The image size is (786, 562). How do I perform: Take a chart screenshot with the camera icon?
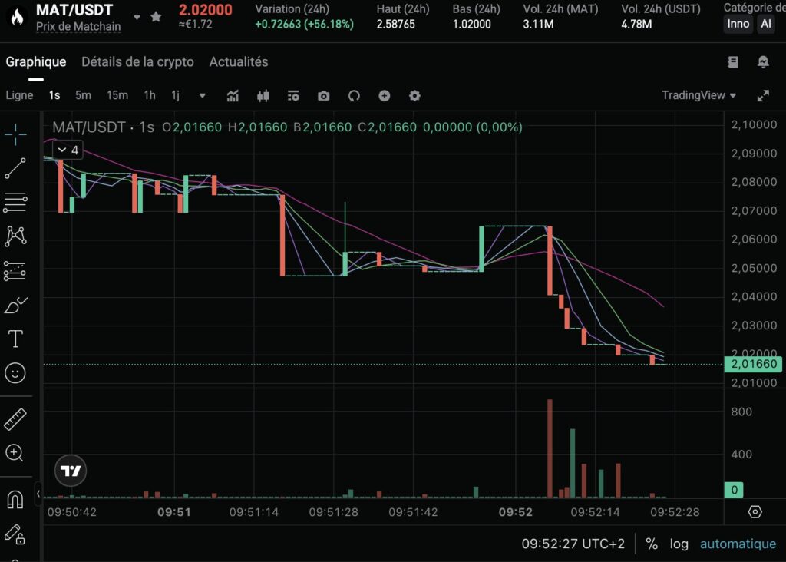click(323, 95)
